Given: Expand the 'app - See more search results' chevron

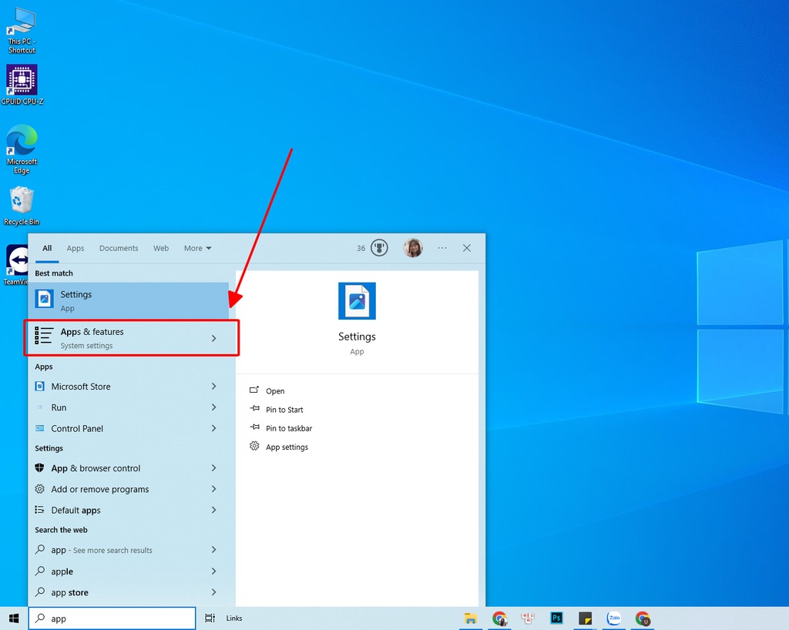Looking at the screenshot, I should point(214,550).
